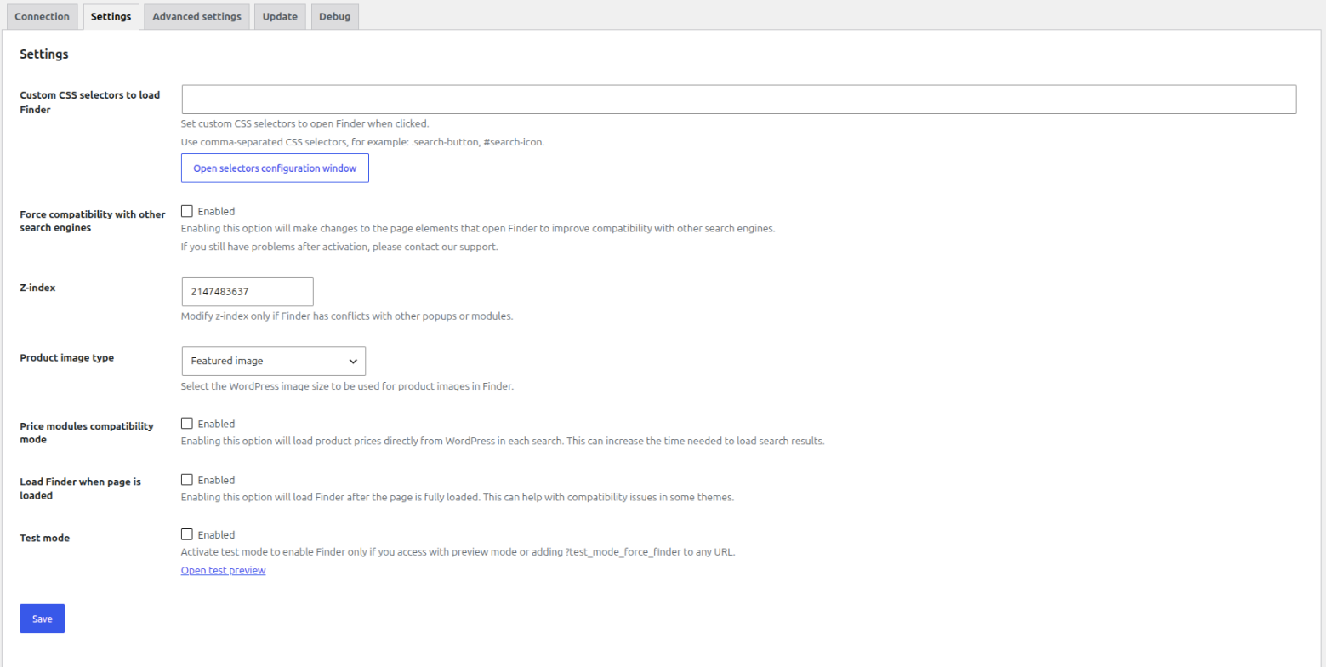Click 'Select the WordPress image size' description
The width and height of the screenshot is (1326, 667).
coord(348,386)
